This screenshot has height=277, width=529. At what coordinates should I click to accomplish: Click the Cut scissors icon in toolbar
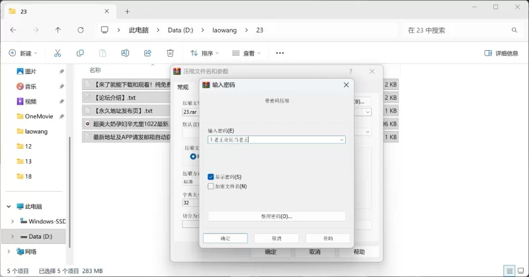coord(58,53)
